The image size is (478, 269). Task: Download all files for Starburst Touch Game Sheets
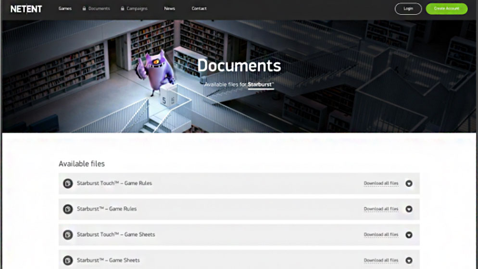(381, 235)
